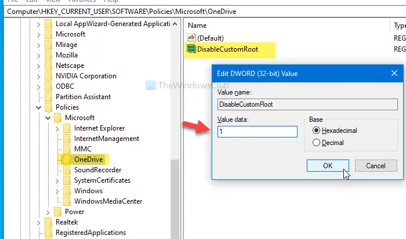Screen dimensions: 406x239
Task: Click the Internet Explorer folder icon
Action: pyautogui.click(x=67, y=128)
